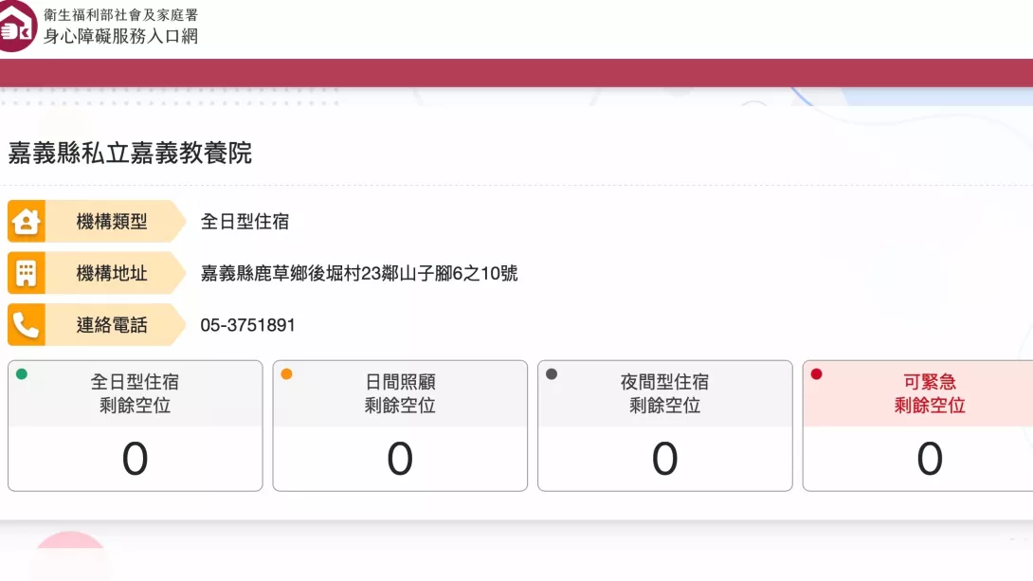This screenshot has width=1033, height=581.
Task: Click the 全日型住宿 type value text
Action: [x=245, y=222]
